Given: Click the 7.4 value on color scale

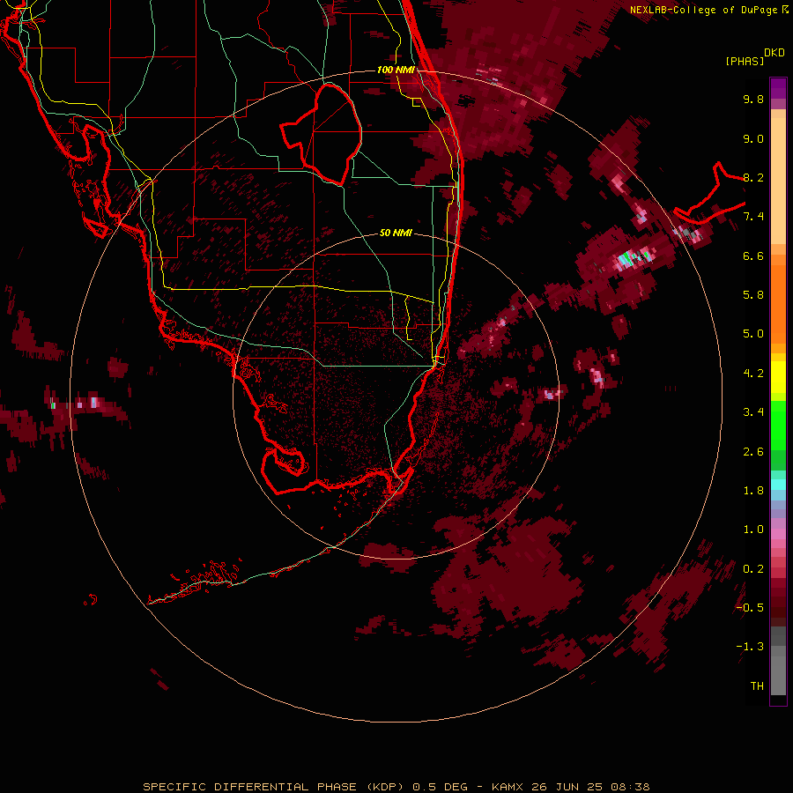Looking at the screenshot, I should point(753,217).
